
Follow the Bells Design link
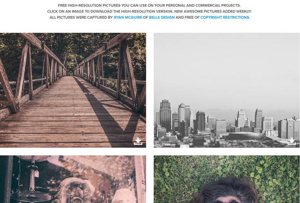coord(162,17)
